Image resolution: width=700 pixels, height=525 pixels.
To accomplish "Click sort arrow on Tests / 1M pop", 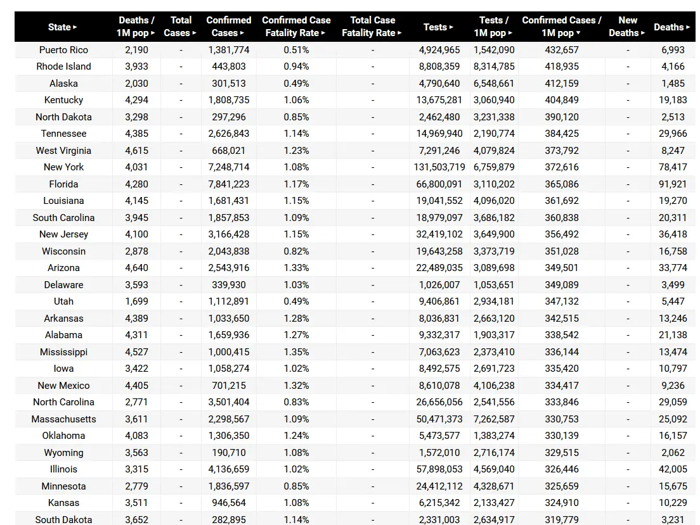I will pos(510,33).
